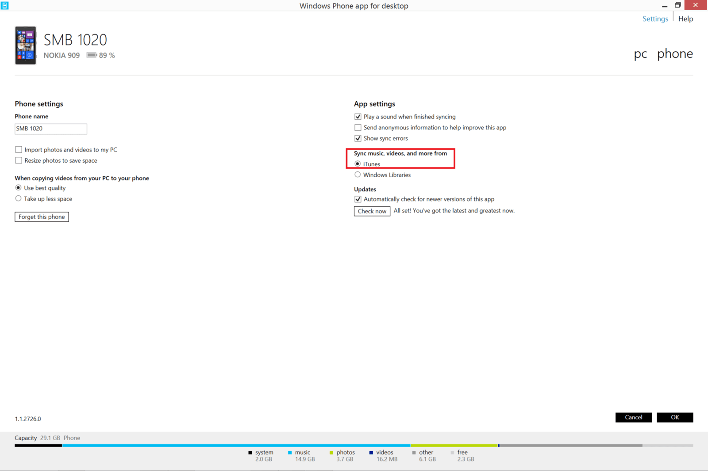Viewport: 708px width, 471px height.
Task: Select Windows Libraries as sync source
Action: pos(358,175)
